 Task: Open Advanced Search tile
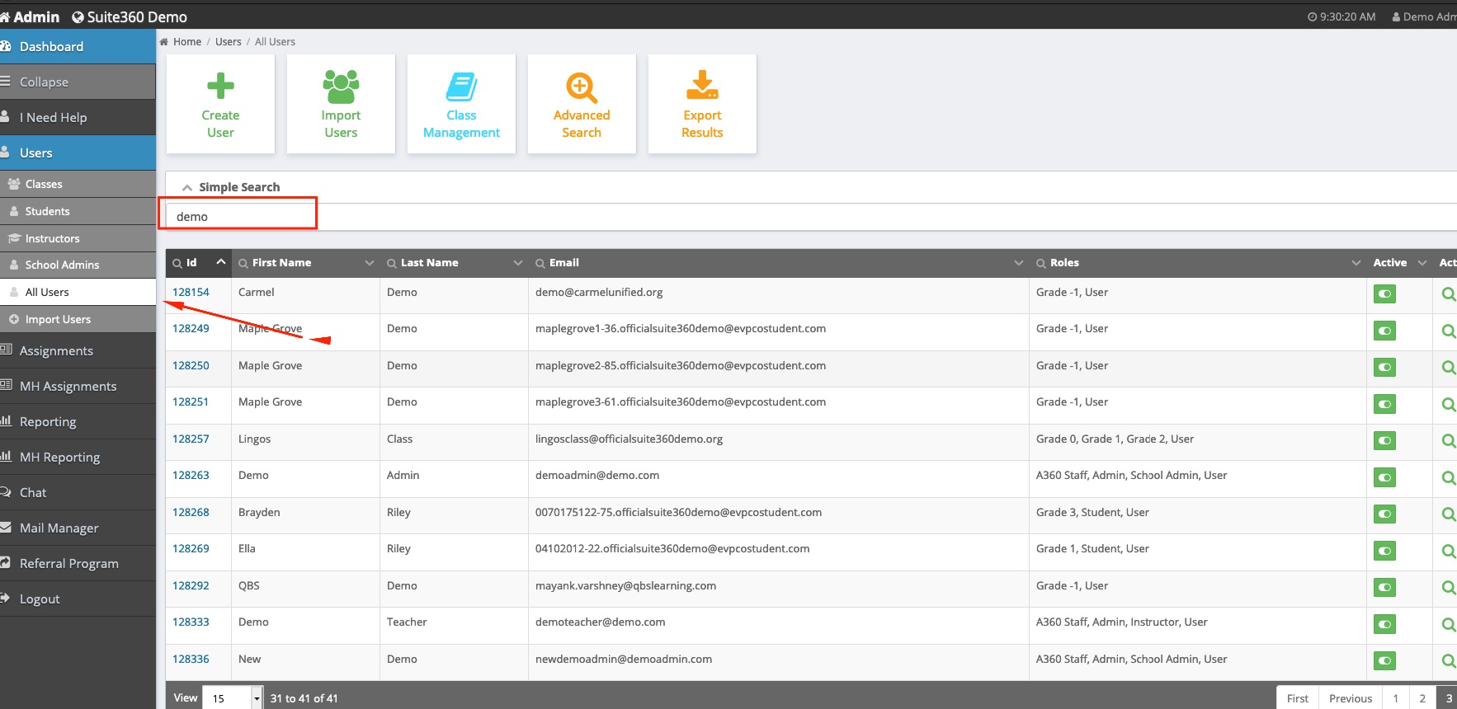pyautogui.click(x=582, y=104)
